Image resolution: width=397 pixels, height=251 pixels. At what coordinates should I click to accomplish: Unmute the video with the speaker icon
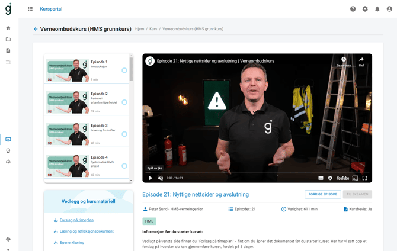point(160,178)
